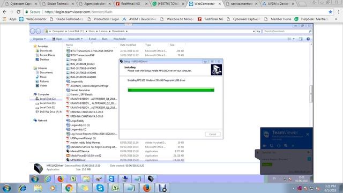The height and width of the screenshot is (193, 343).
Task: Open Internet Explorer in the remote taskbar
Action: (x=48, y=179)
